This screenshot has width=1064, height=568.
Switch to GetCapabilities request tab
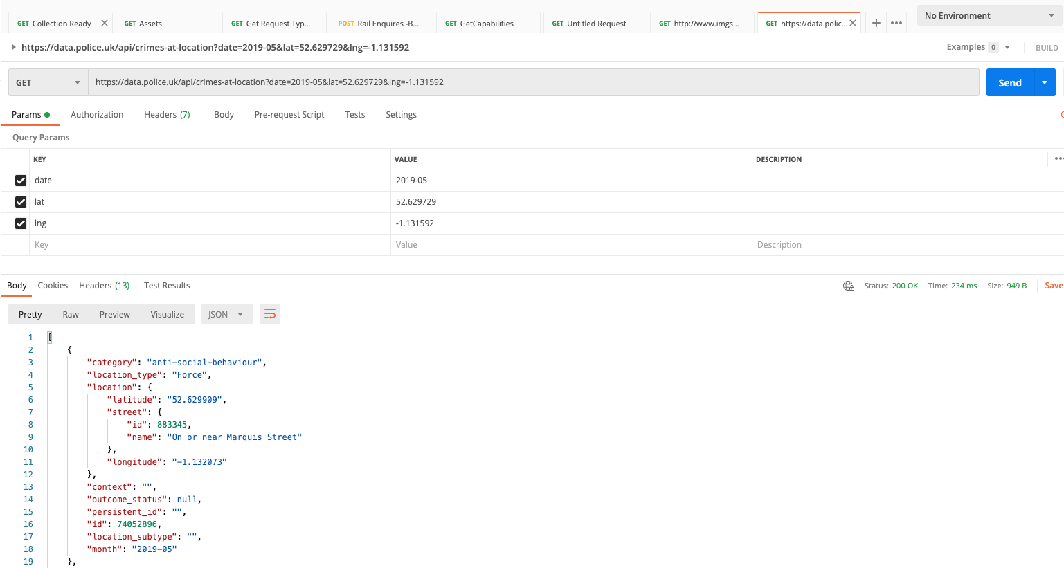coord(488,23)
